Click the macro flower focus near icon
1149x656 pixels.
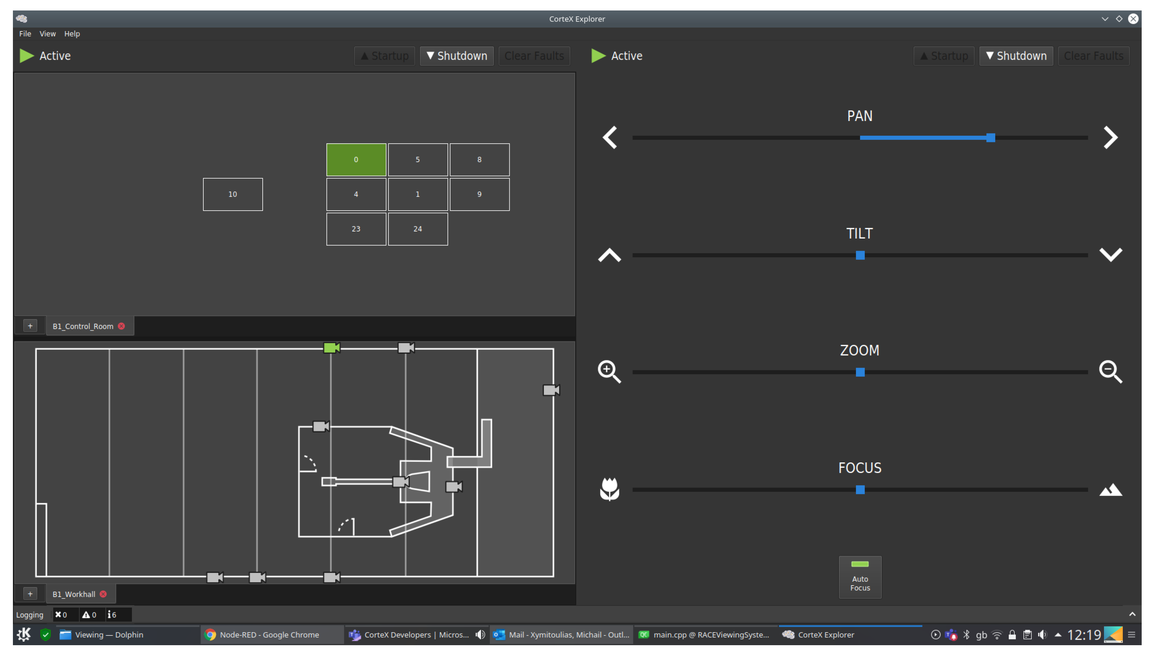coord(609,489)
